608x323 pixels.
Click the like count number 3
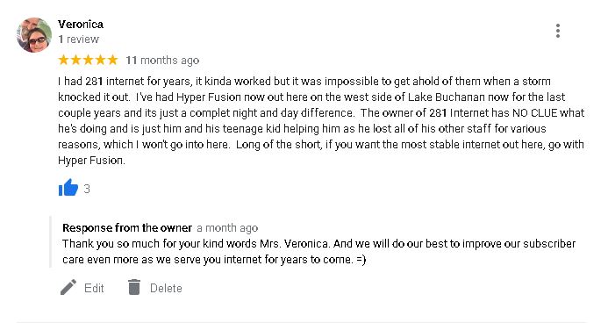click(x=87, y=189)
